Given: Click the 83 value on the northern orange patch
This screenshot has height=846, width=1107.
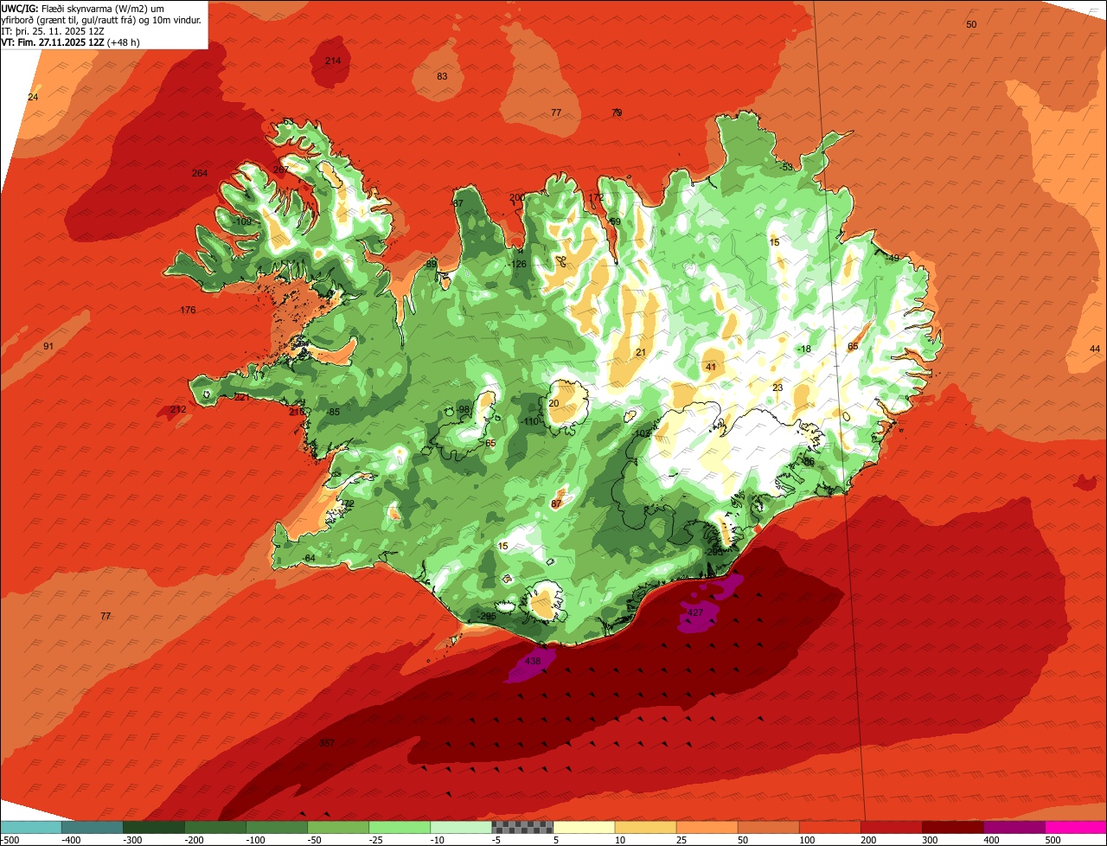Looking at the screenshot, I should pos(442,76).
